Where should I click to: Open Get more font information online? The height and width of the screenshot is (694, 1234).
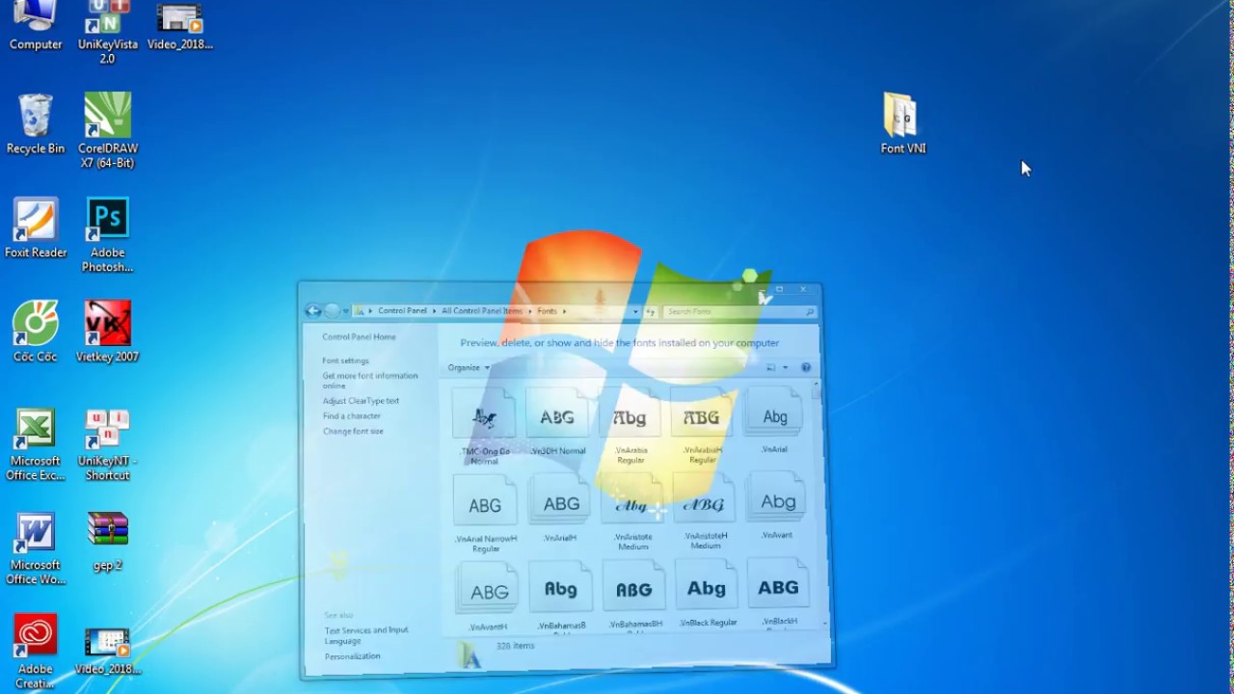[x=370, y=381]
